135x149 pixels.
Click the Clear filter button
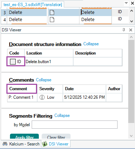click(x=56, y=136)
